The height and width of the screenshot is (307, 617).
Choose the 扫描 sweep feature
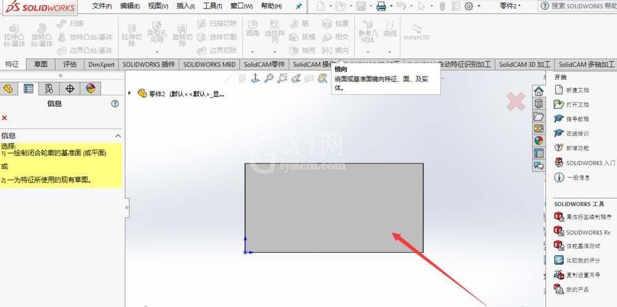70,23
